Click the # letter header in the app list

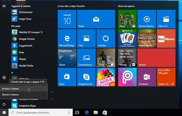pyautogui.click(x=12, y=73)
